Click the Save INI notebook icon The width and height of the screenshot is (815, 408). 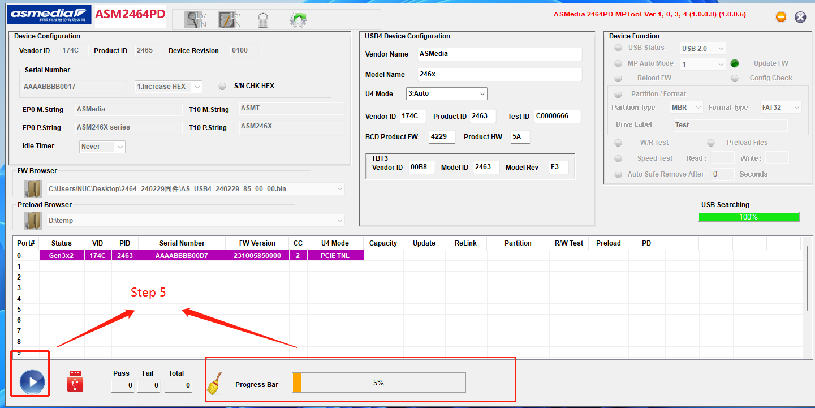tap(228, 20)
